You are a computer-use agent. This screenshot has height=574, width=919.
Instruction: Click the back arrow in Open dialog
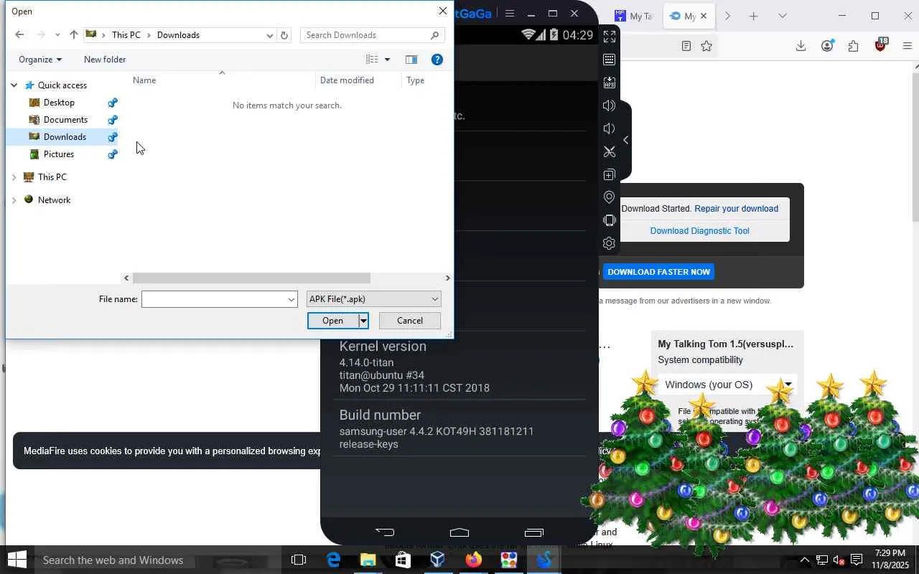pos(19,34)
